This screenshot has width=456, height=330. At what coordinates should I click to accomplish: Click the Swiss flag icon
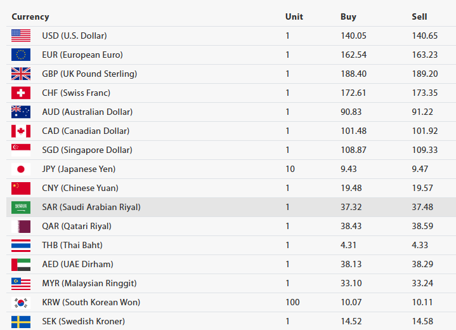[x=21, y=93]
